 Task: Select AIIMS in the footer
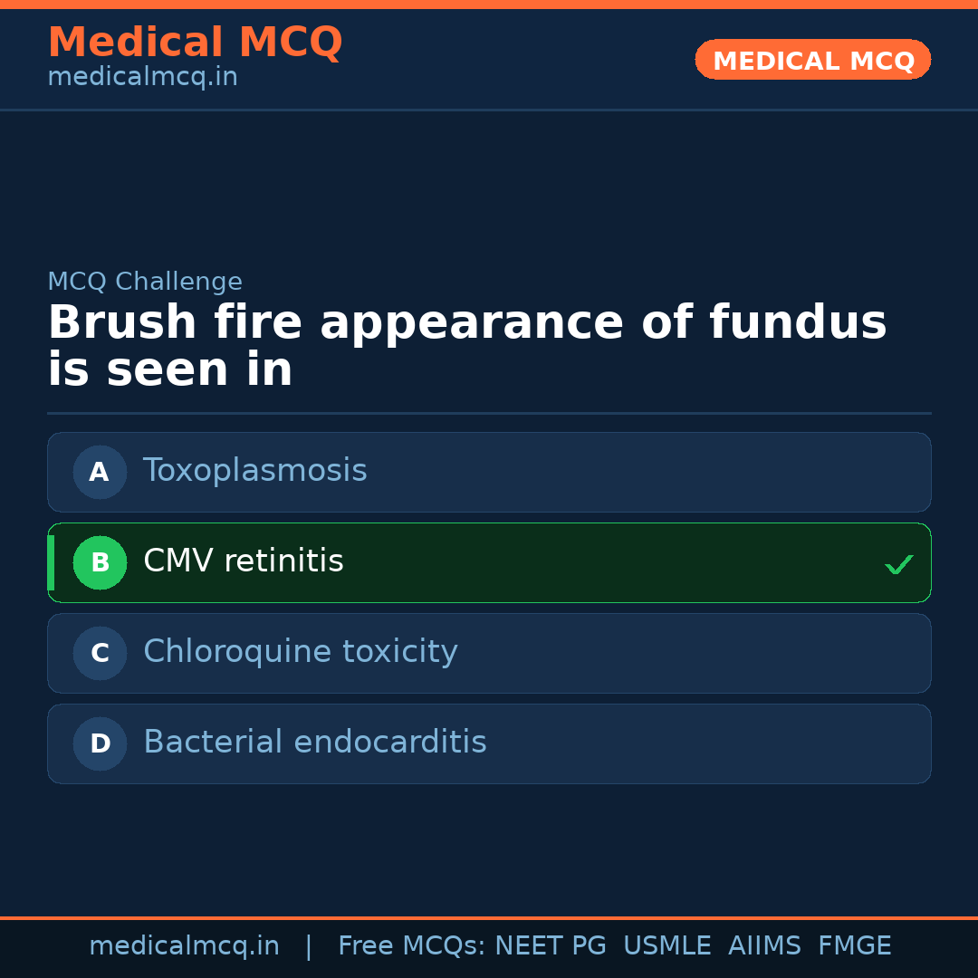coord(764,946)
